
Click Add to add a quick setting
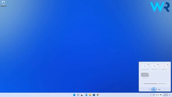pos(158,89)
